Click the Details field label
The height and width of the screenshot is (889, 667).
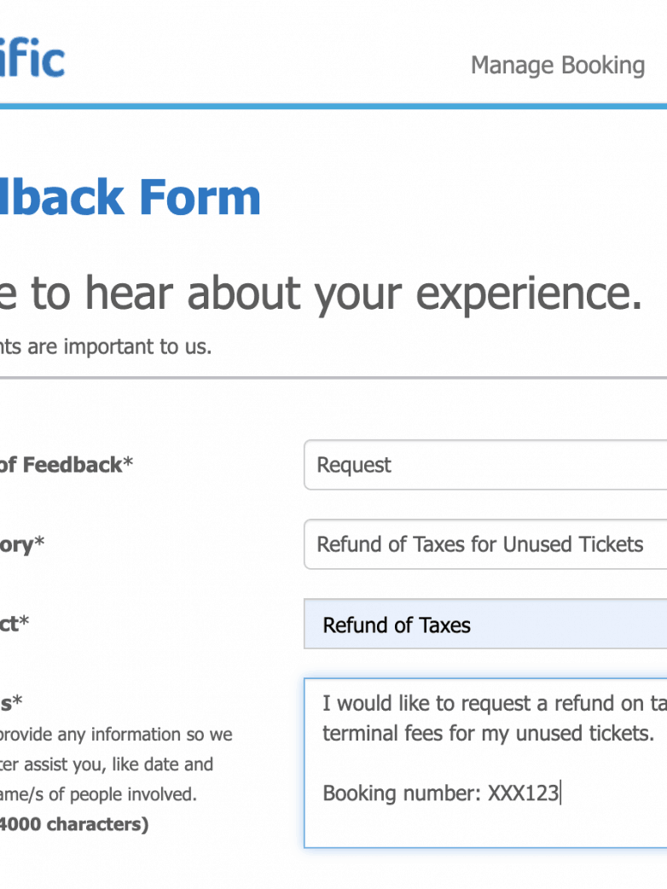point(11,703)
